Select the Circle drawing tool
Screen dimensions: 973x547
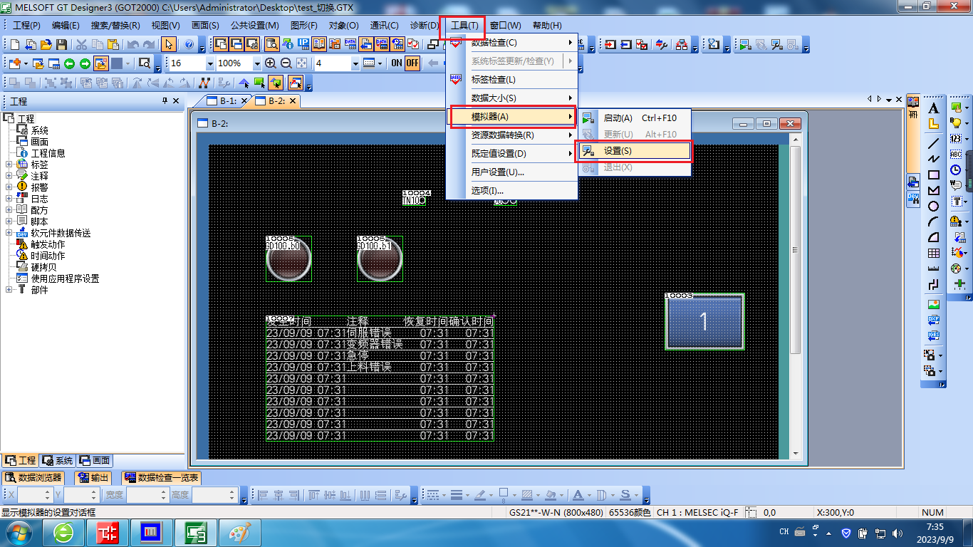pyautogui.click(x=933, y=207)
